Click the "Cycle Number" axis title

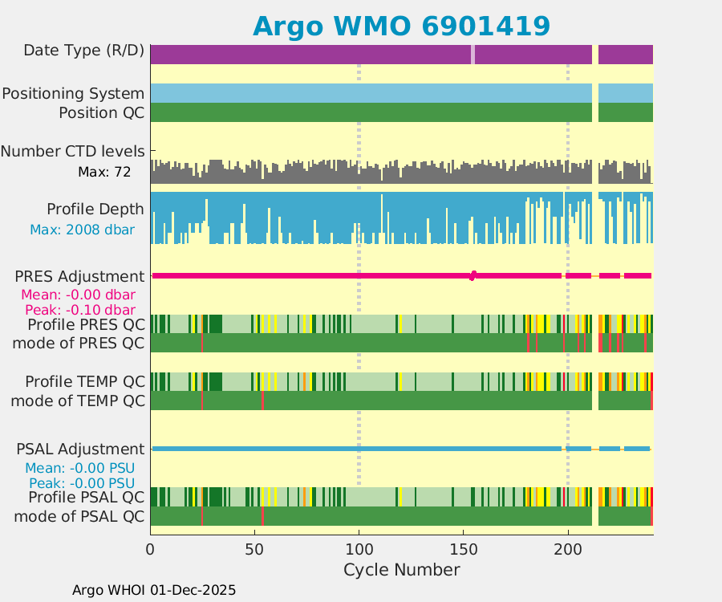[401, 570]
